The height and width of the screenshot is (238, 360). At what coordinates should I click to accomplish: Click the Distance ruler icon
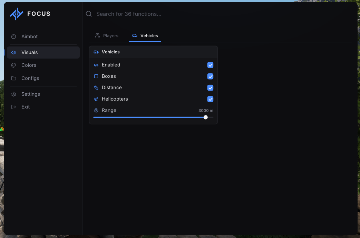(x=96, y=88)
